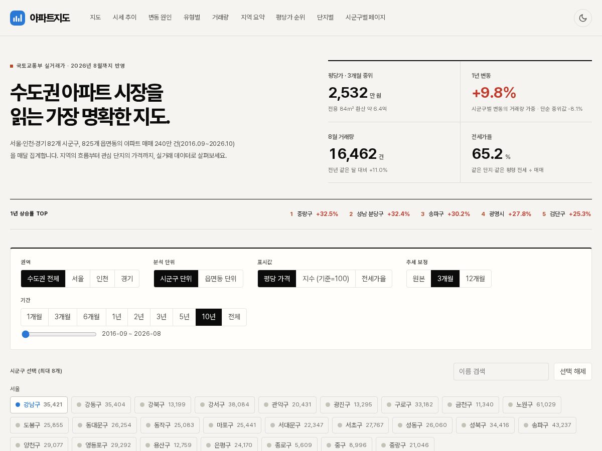The height and width of the screenshot is (451, 602).
Task: Click the 선택 해제 button
Action: (573, 372)
